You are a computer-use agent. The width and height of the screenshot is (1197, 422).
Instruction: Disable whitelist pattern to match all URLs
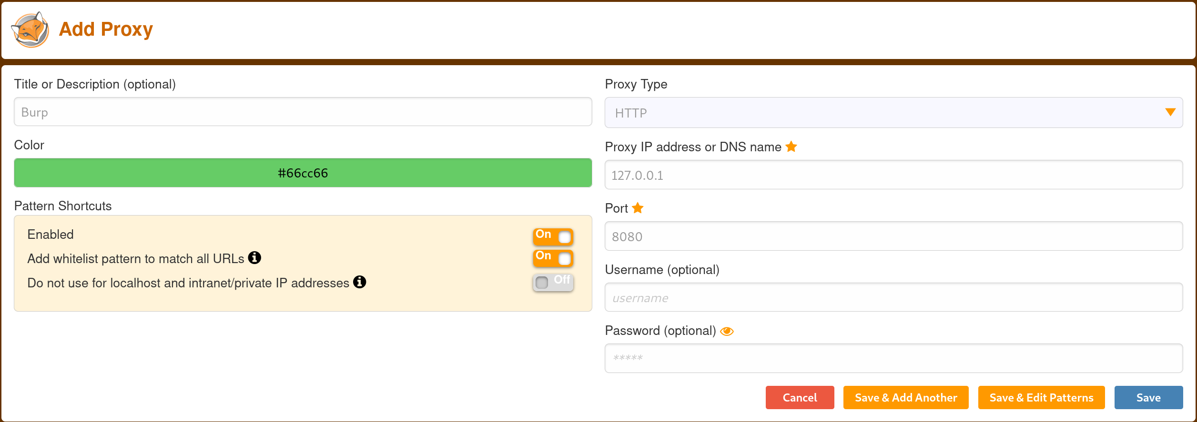click(553, 258)
